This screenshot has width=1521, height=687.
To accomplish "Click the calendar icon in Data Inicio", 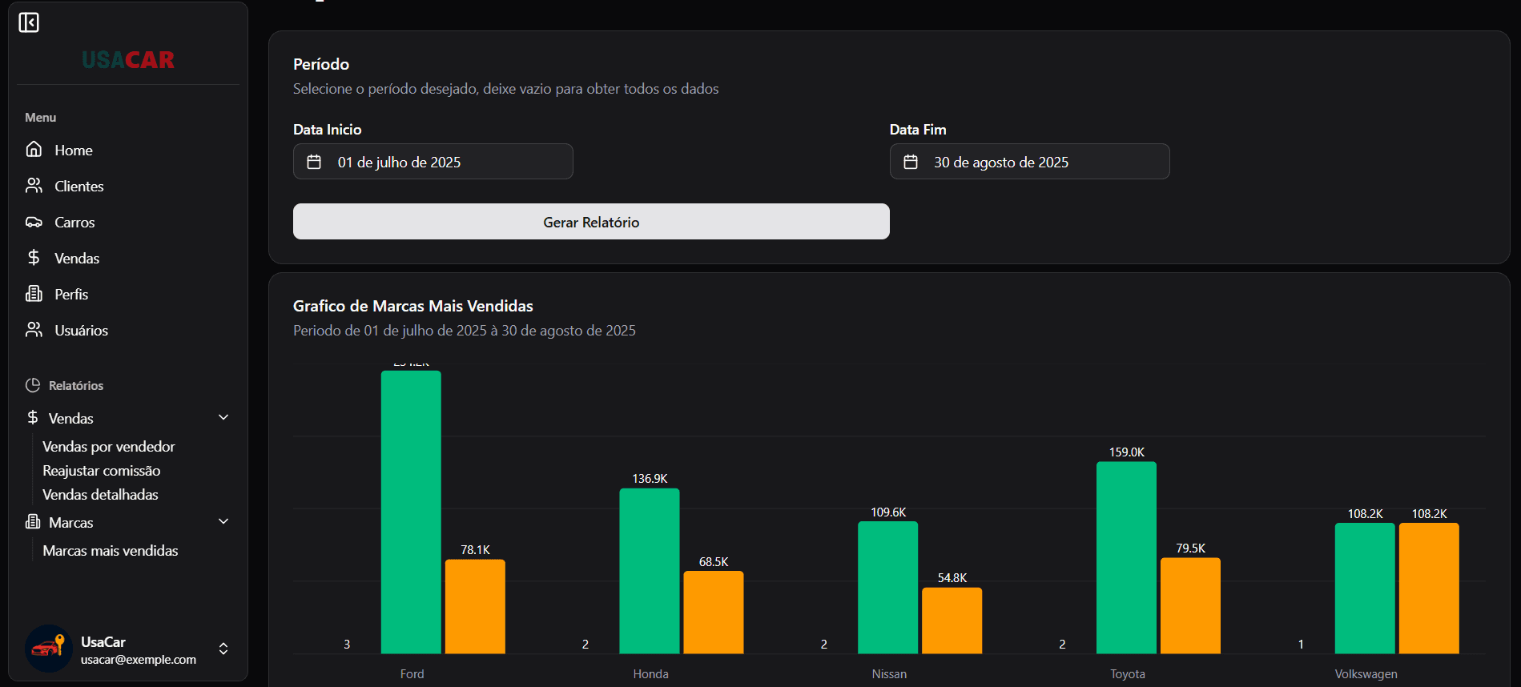I will (314, 162).
